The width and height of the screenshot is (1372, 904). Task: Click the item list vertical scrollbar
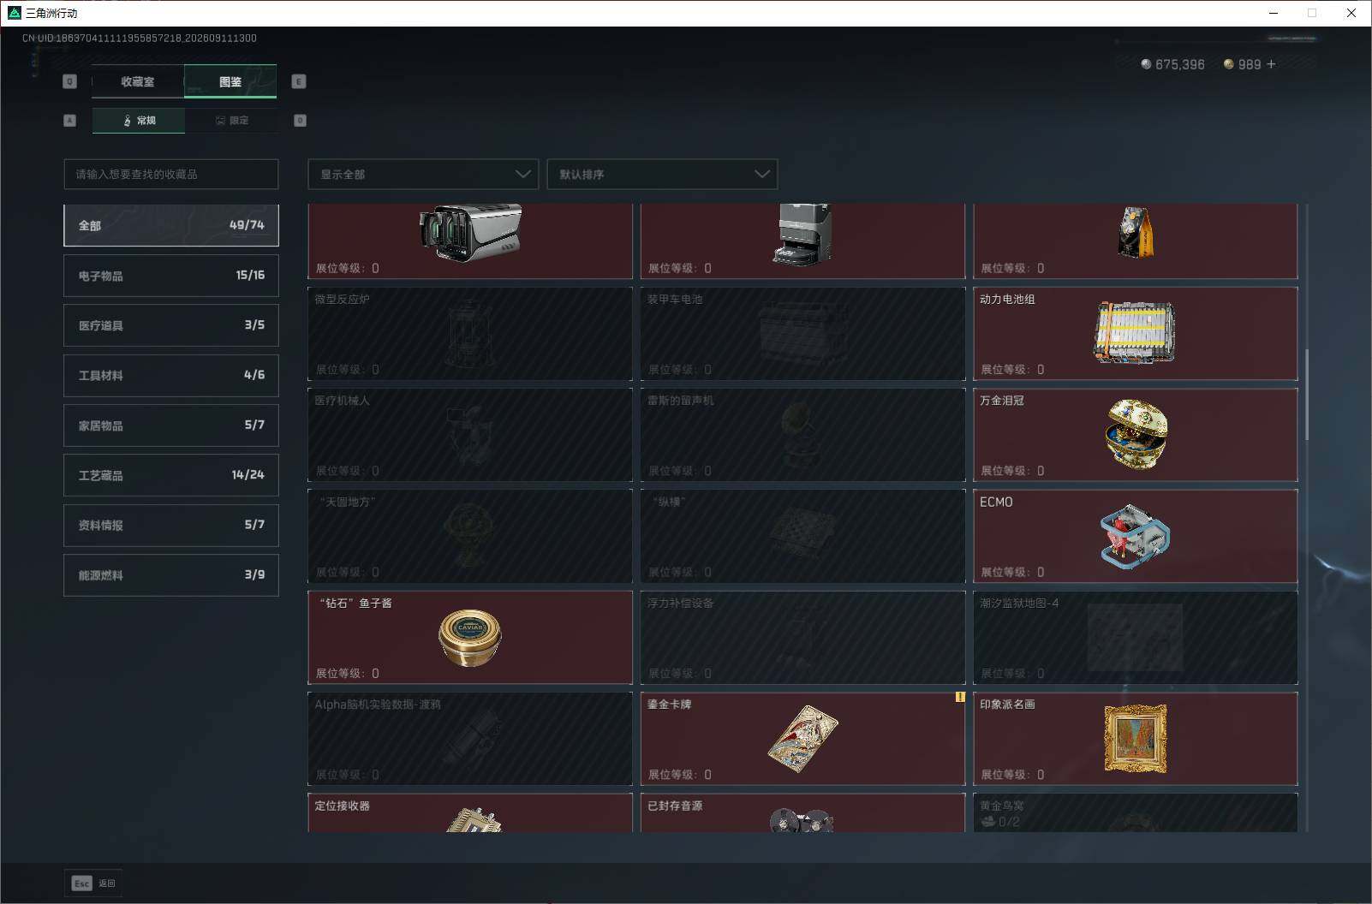pyautogui.click(x=1307, y=394)
